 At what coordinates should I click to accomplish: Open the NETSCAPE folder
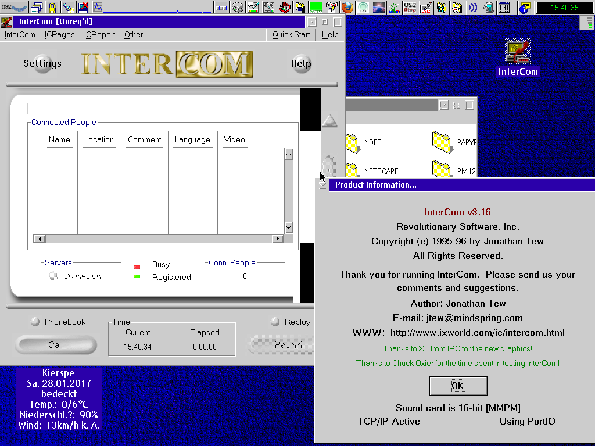point(372,171)
